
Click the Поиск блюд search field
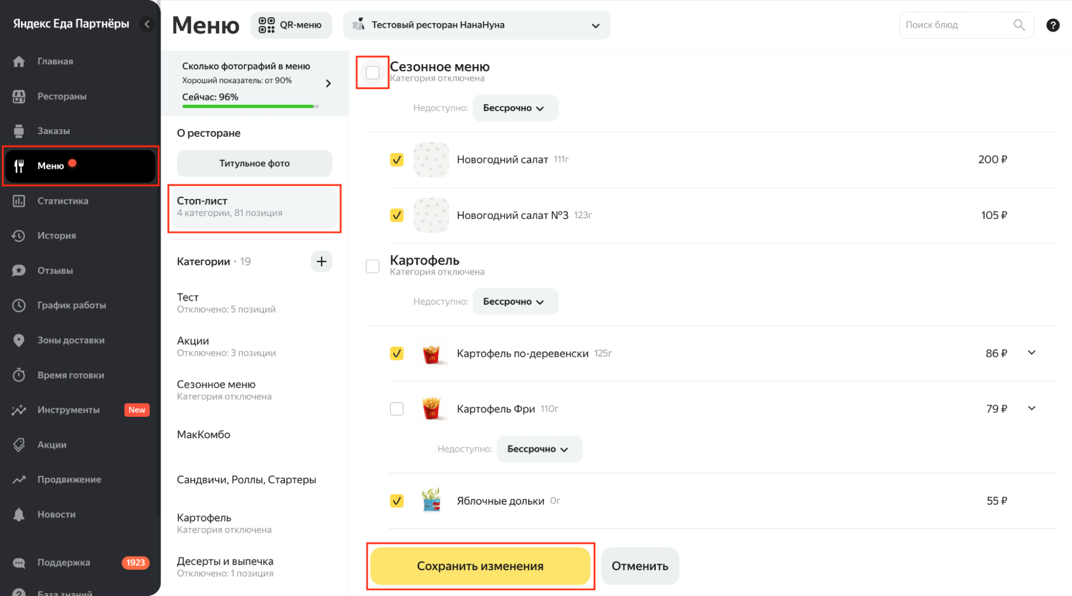pos(966,25)
